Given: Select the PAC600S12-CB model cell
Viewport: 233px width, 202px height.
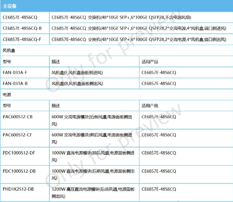Looking at the screenshot, I should coord(18,117).
